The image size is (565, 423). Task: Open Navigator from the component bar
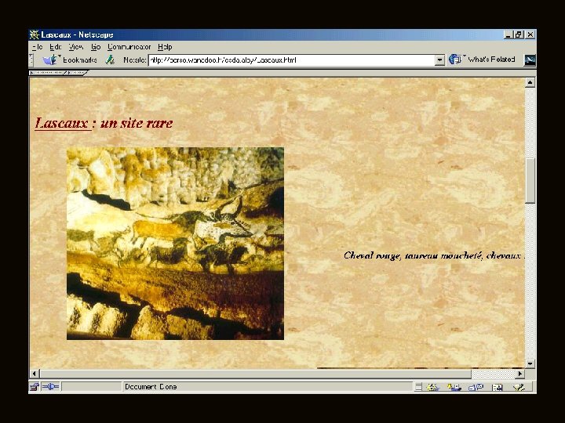point(432,388)
